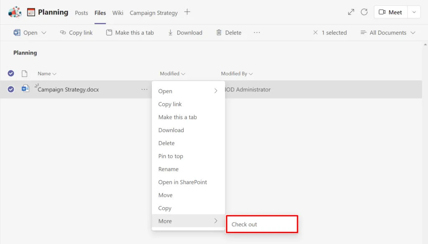Choose Delete in the context menu
Screen dimensions: 428x244
(x=189, y=143)
